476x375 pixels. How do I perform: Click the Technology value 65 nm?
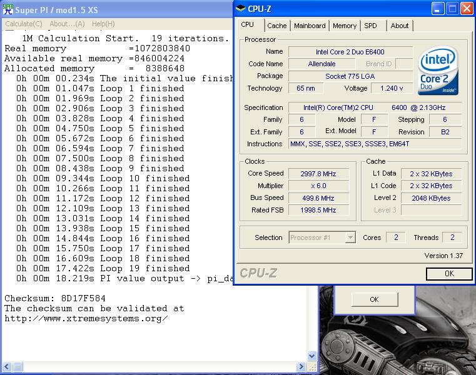[x=306, y=88]
